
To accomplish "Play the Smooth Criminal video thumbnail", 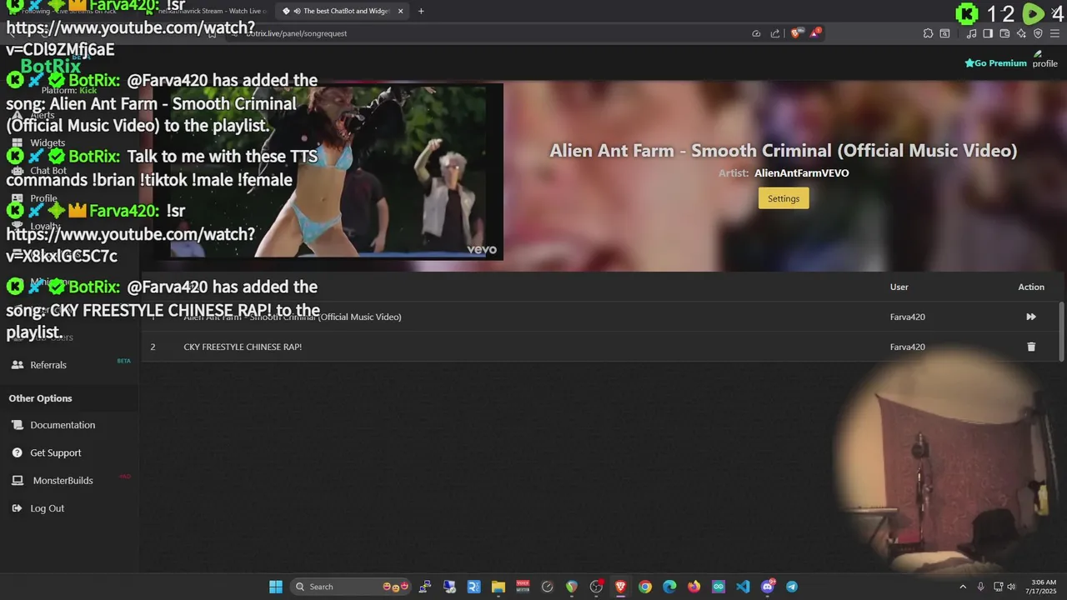I will point(329,171).
